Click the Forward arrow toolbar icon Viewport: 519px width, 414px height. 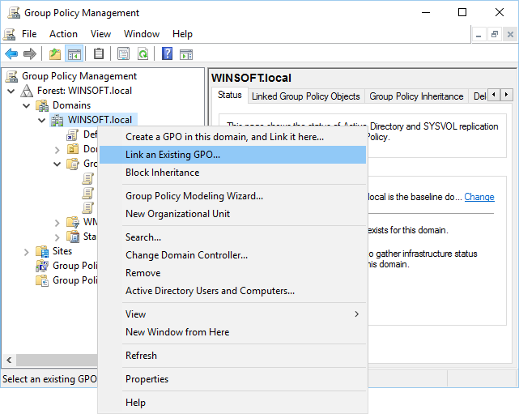(30, 53)
